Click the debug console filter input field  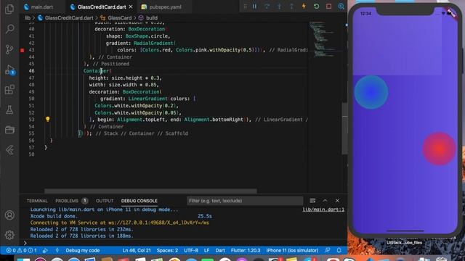point(245,201)
